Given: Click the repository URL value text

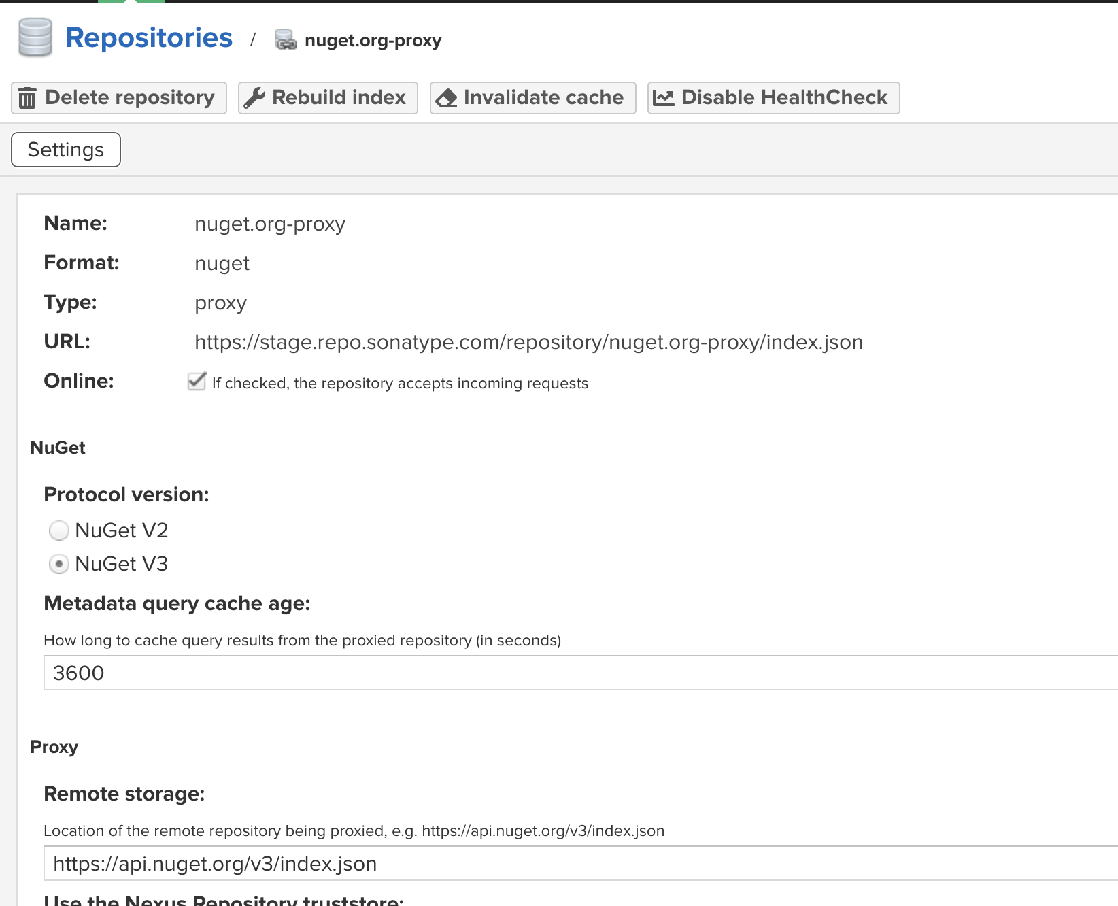Looking at the screenshot, I should (x=528, y=342).
